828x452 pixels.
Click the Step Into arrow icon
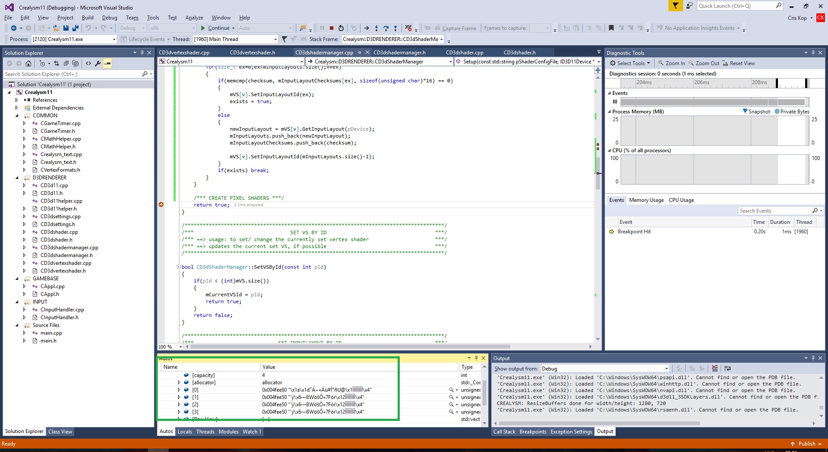(376, 28)
